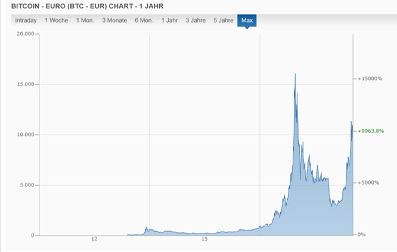Open the 6 Mon. chart range
The width and height of the screenshot is (397, 252).
(144, 20)
